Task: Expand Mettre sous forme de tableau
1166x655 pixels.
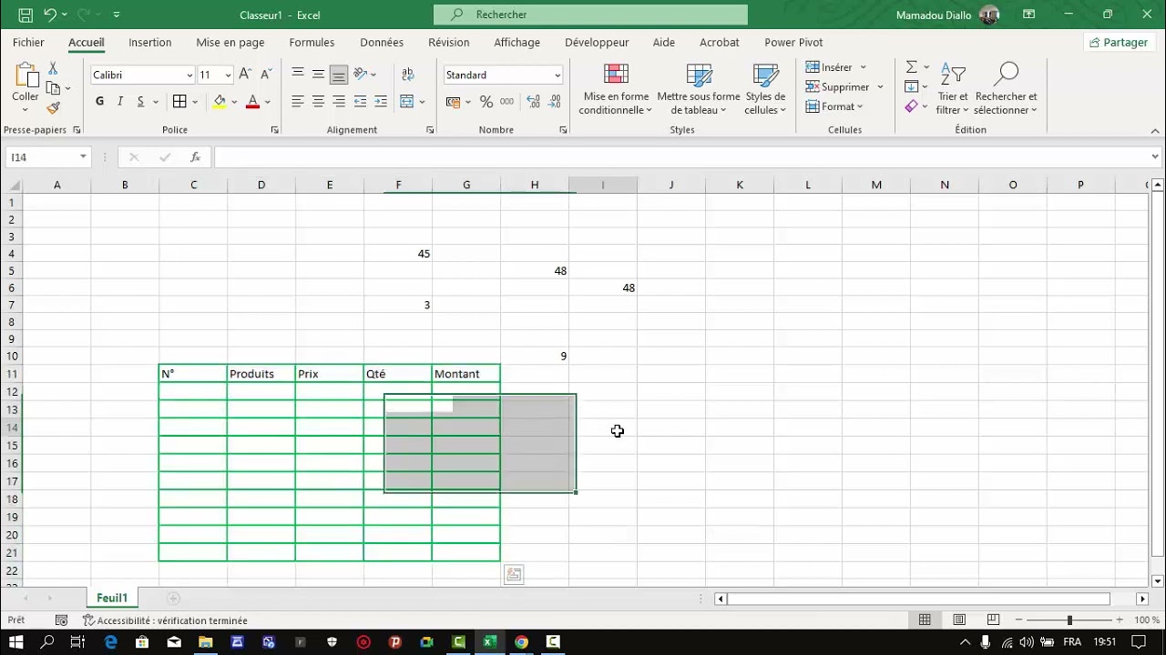Action: (699, 89)
